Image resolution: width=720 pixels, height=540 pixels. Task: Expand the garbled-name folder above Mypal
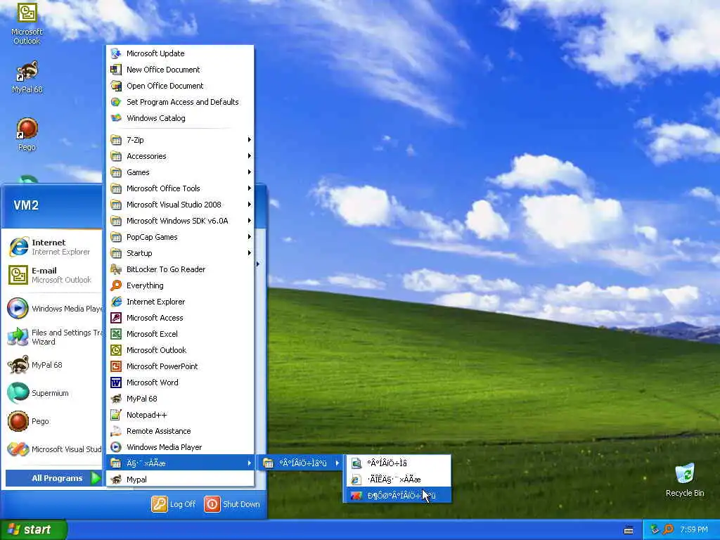pyautogui.click(x=180, y=463)
